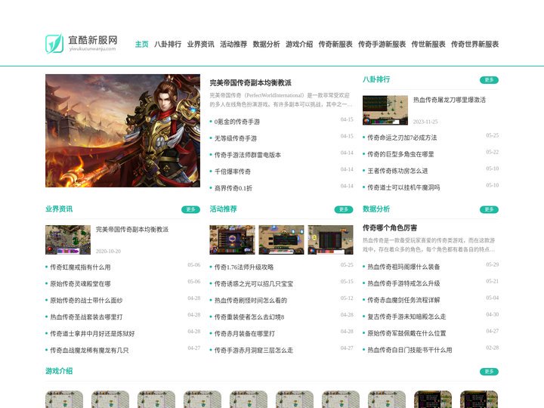Open article 原始传奇灵魂殿堂在哪
Screen dimensions: 544x408
click(80, 284)
